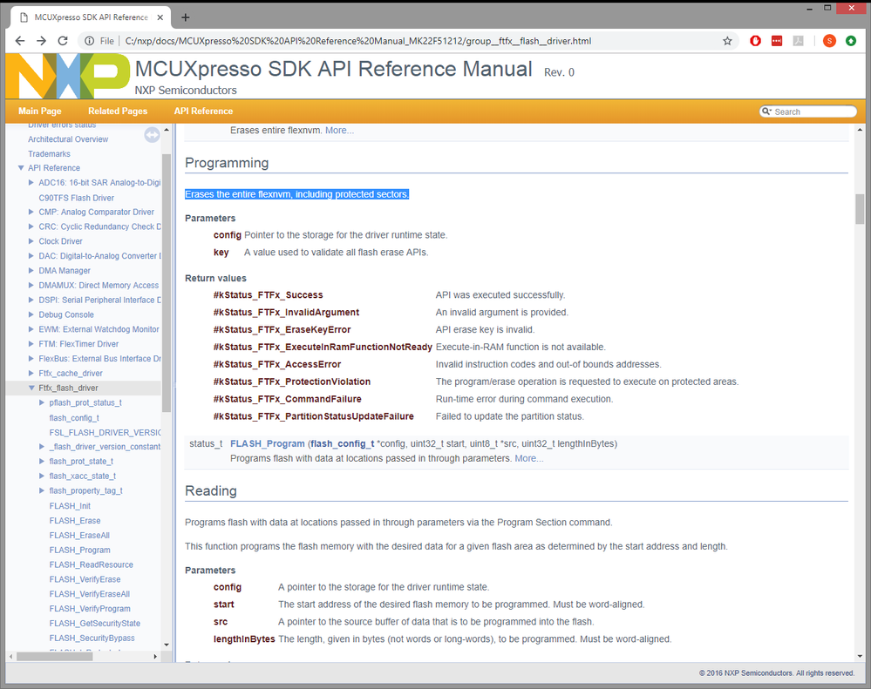Image resolution: width=871 pixels, height=689 pixels.
Task: Select FLASH_VerifyEraseAll in the tree
Action: 89,594
